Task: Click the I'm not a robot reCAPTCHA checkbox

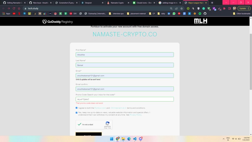Action: tap(79, 124)
